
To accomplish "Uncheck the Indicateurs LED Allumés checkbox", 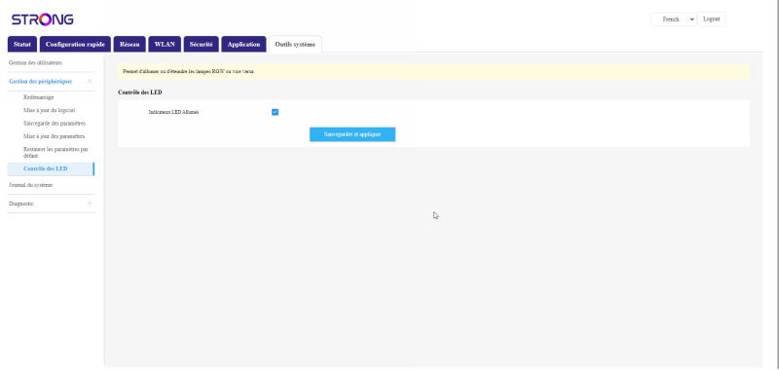I will (x=275, y=112).
